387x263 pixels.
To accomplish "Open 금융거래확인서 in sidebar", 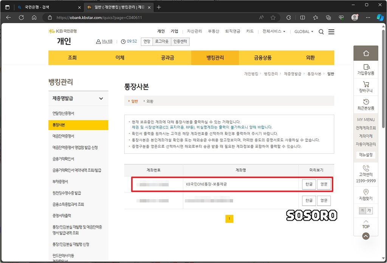I will pos(63,159).
